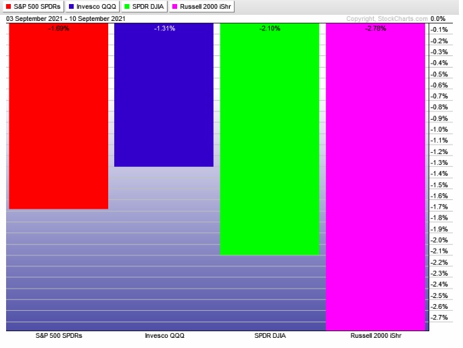The width and height of the screenshot is (463, 348).
Task: Select the green SPDR DJIA bar
Action: tap(270, 139)
